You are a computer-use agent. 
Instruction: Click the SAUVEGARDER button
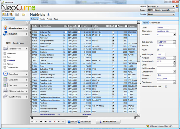pos(108,121)
